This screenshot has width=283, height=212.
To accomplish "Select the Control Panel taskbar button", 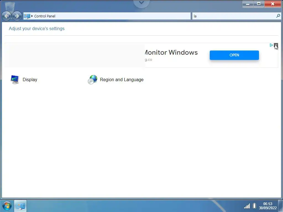I will [20, 206].
